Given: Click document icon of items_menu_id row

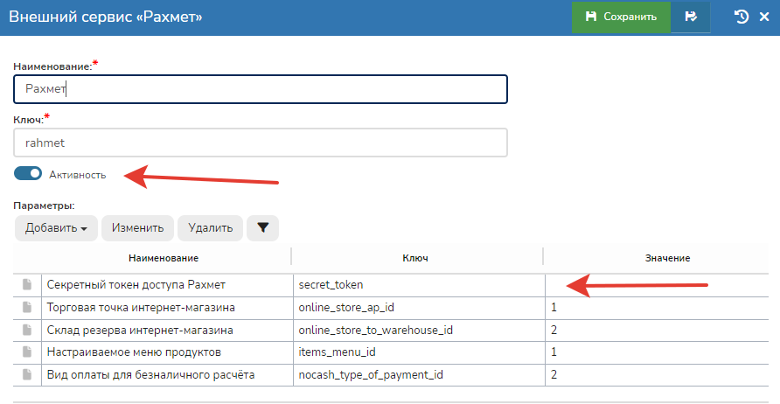Looking at the screenshot, I should pyautogui.click(x=27, y=352).
